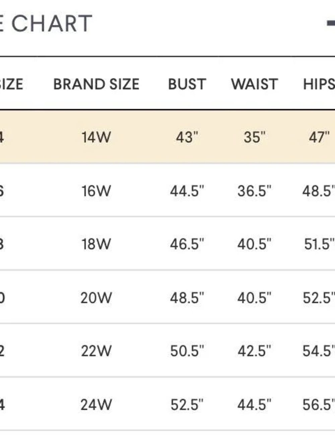Click the 51.5" hips value
The width and height of the screenshot is (335, 447).
tap(319, 244)
